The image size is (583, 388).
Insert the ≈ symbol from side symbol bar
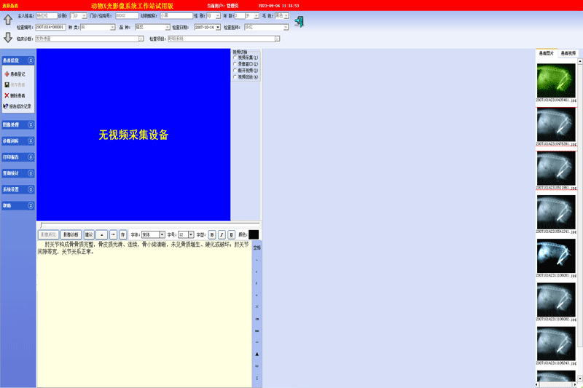point(257,366)
